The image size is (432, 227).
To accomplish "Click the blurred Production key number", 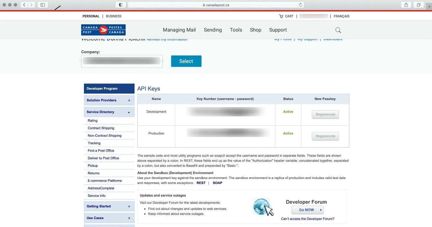I will pos(228,133).
